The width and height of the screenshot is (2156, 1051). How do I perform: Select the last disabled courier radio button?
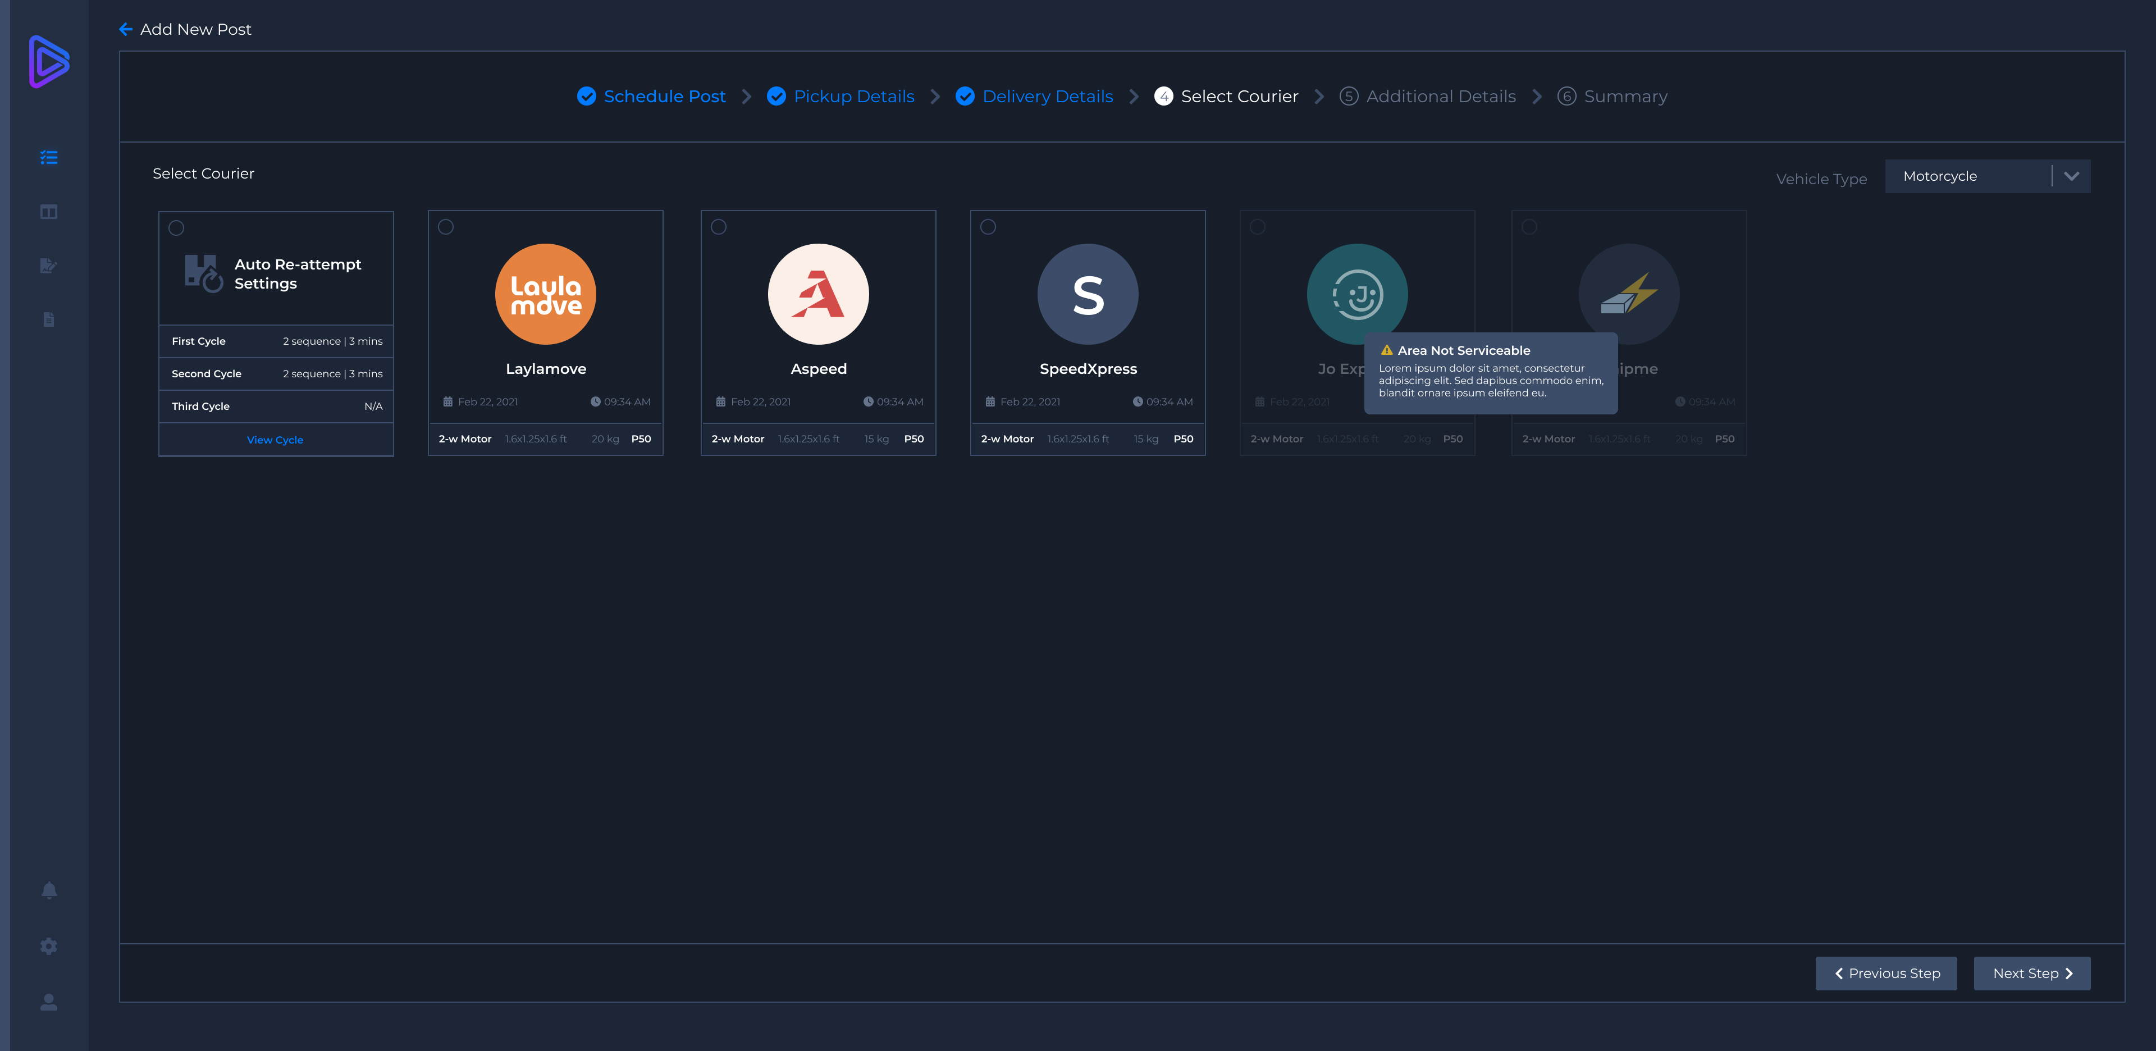click(x=1529, y=227)
